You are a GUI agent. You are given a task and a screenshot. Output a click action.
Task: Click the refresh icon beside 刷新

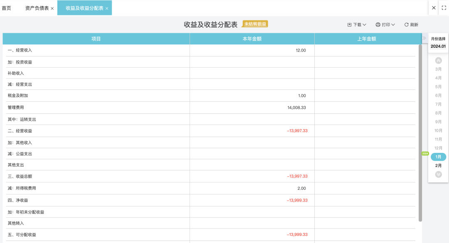[x=406, y=25]
